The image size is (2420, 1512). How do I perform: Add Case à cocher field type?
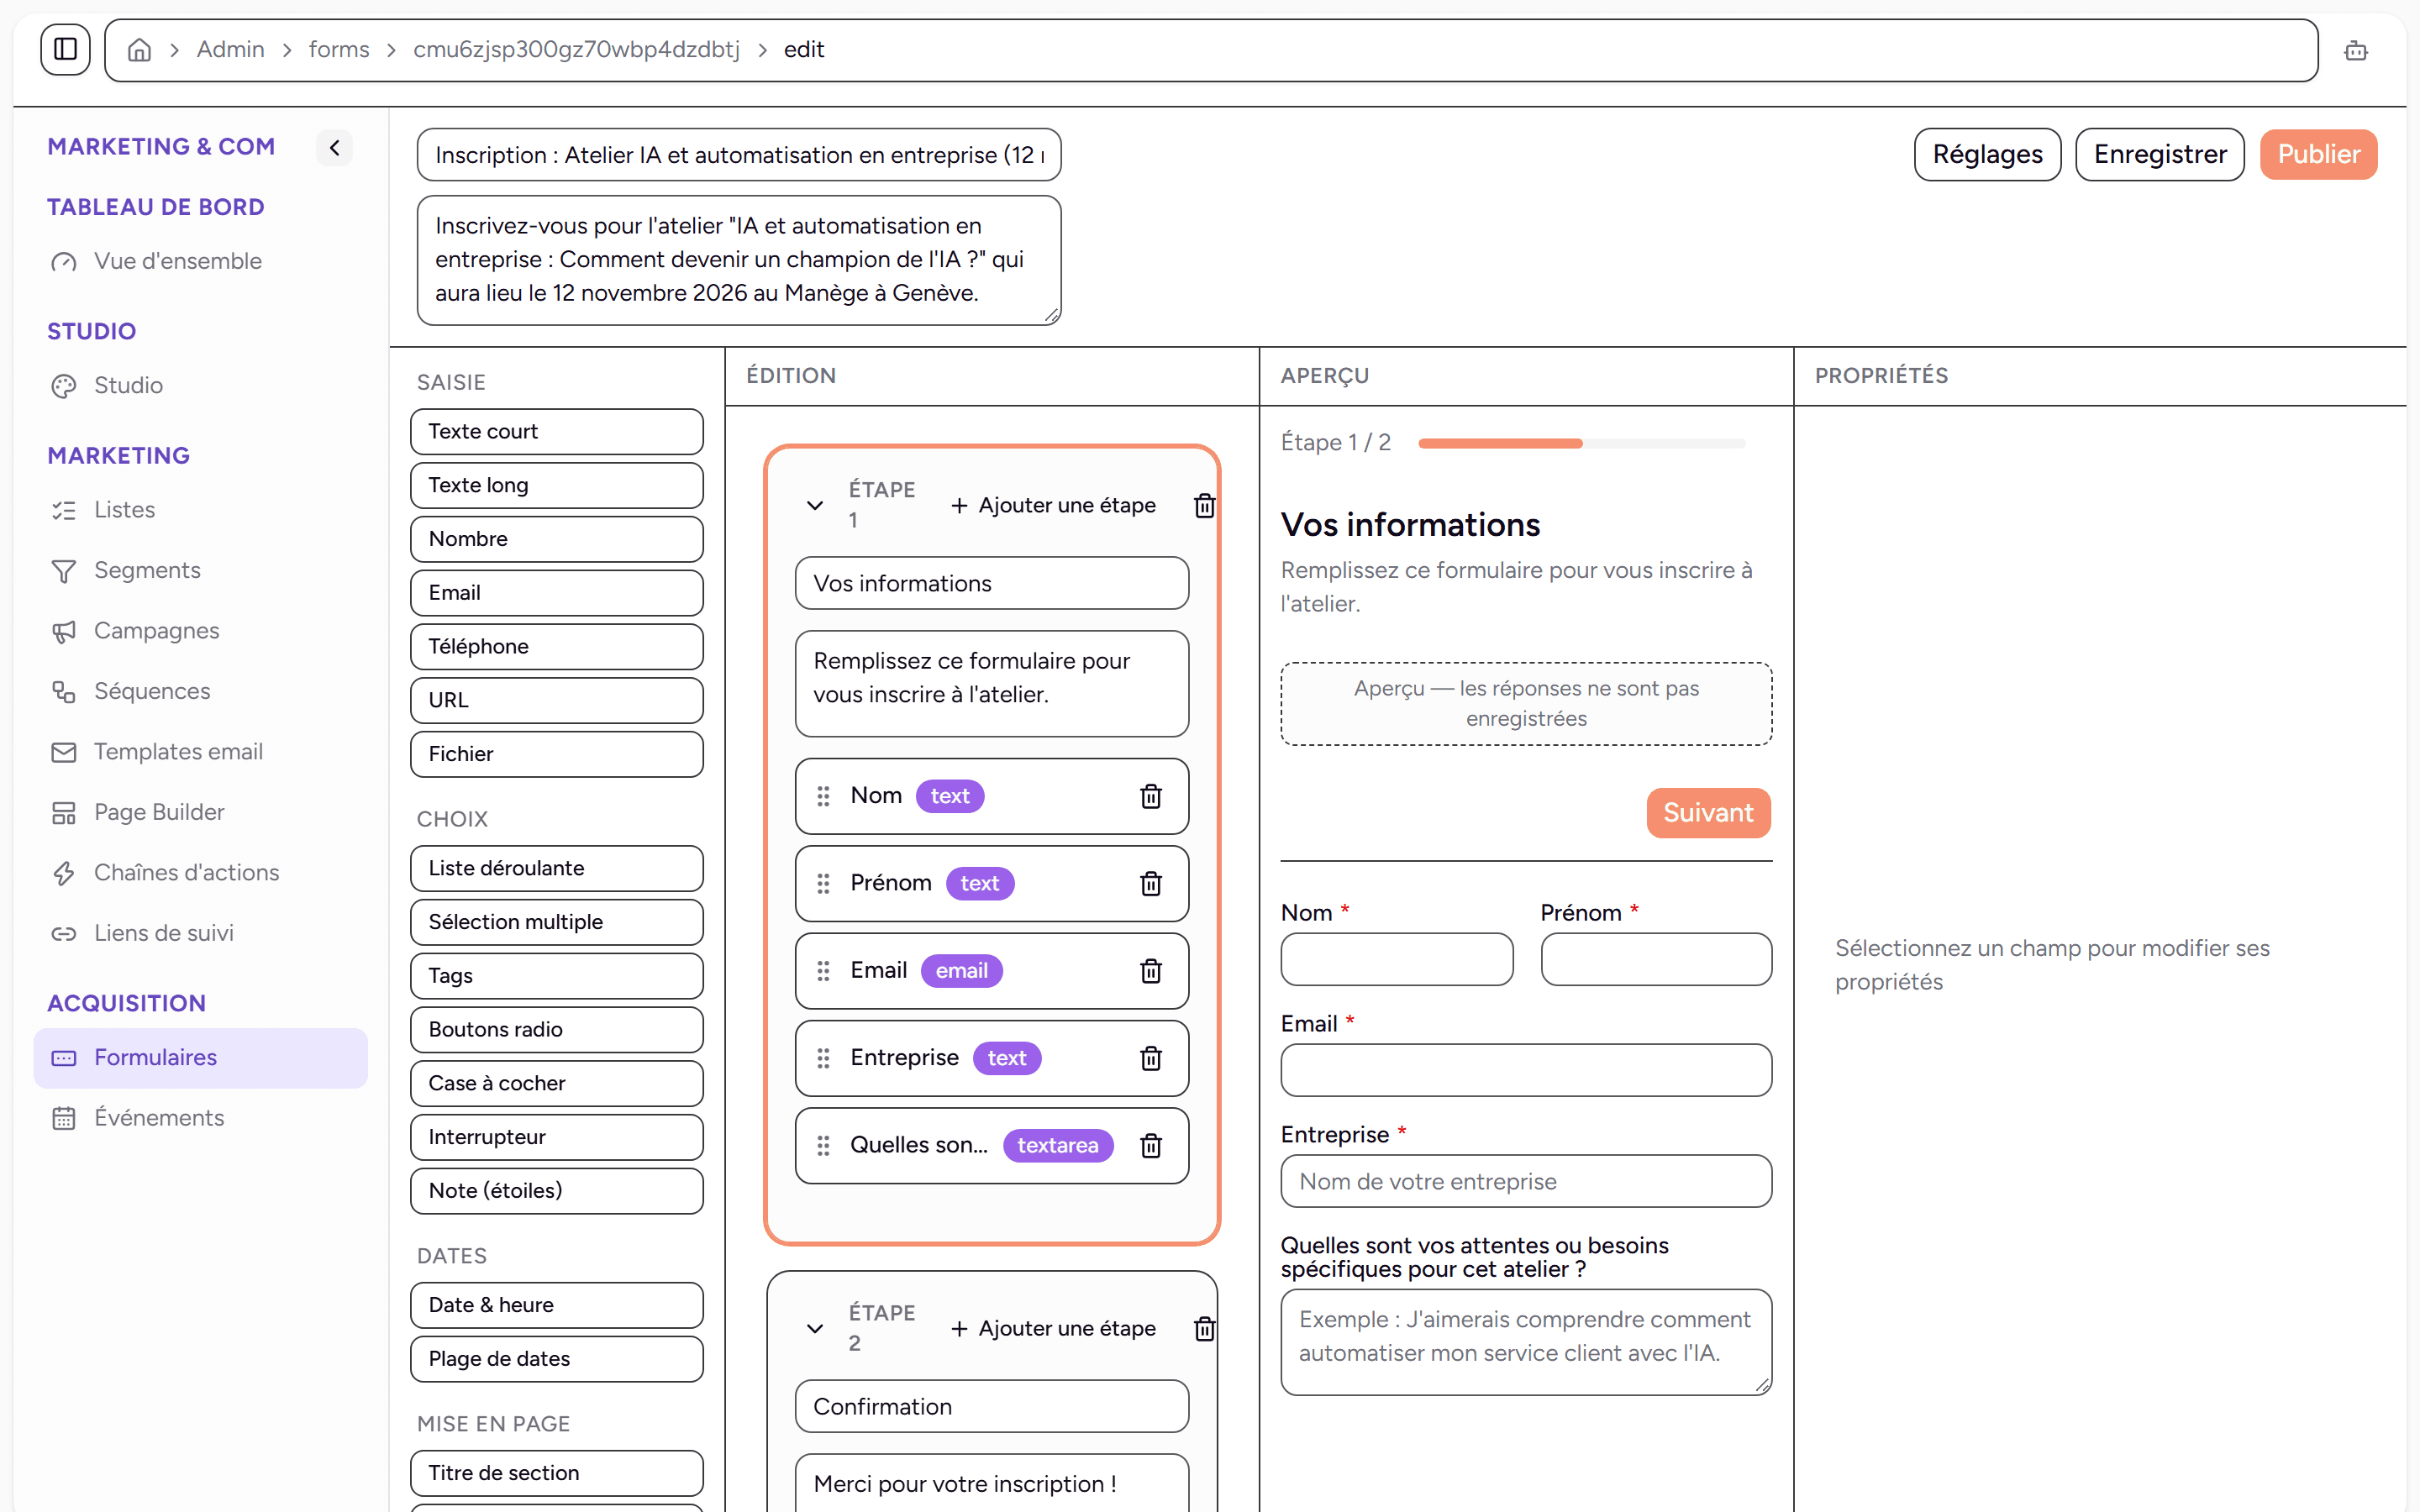tap(557, 1084)
